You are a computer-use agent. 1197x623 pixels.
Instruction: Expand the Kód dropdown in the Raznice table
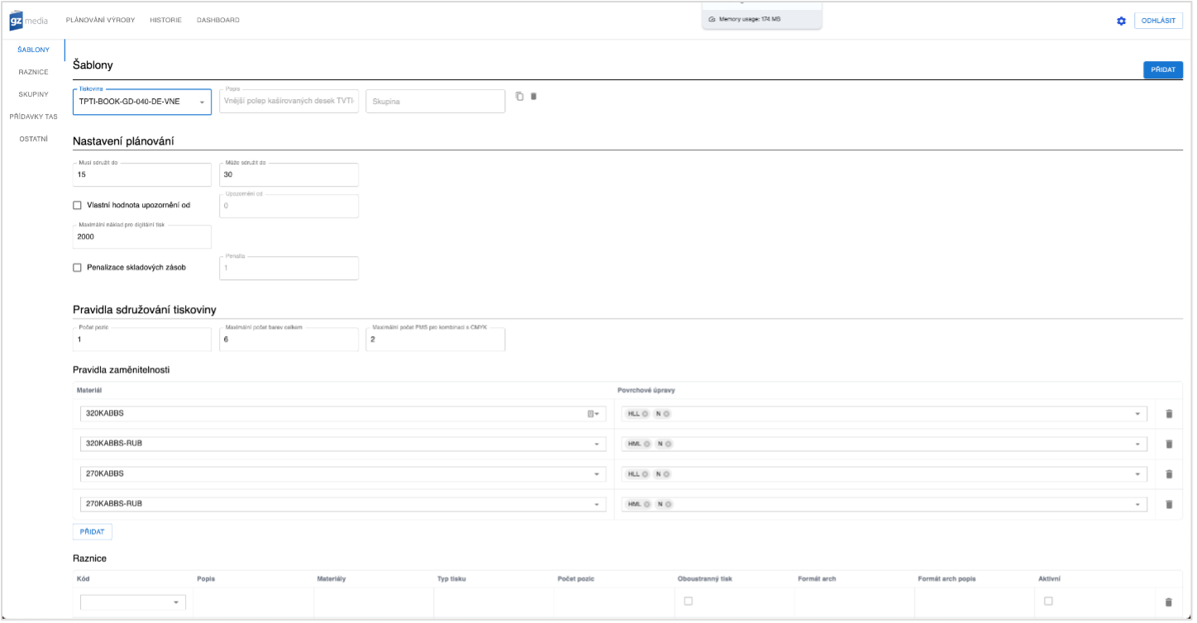click(x=175, y=603)
